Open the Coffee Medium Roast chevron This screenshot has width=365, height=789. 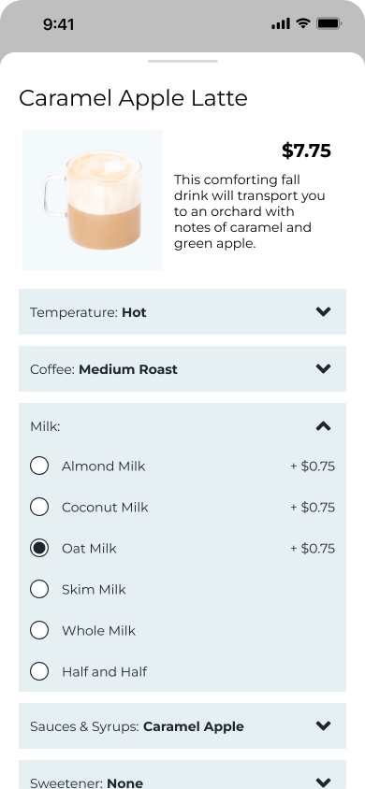point(323,369)
